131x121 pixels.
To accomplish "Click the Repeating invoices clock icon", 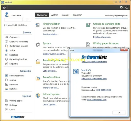I will [x=6, y=59].
